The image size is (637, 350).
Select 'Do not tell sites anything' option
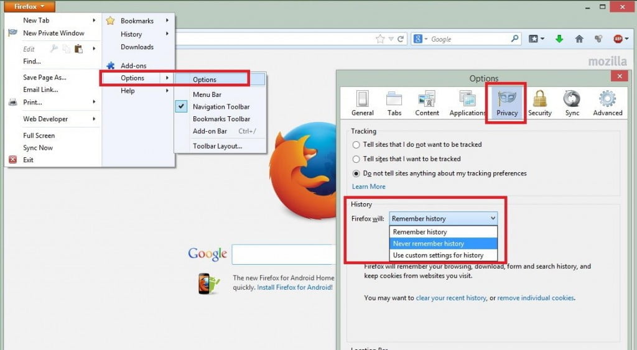coord(356,173)
